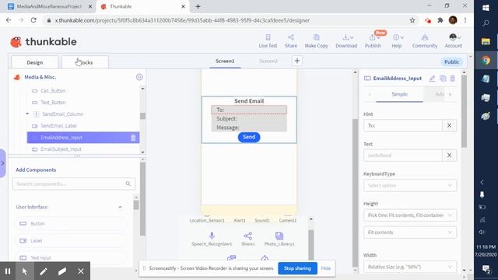Switch to the Blocks tab
This screenshot has height=280, width=498.
85,62
